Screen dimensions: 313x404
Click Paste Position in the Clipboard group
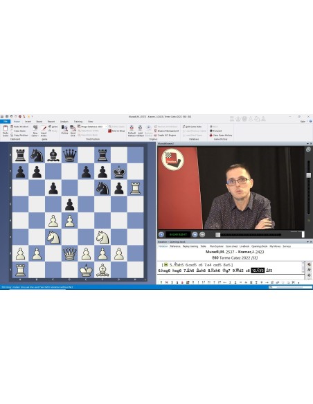pos(19,127)
